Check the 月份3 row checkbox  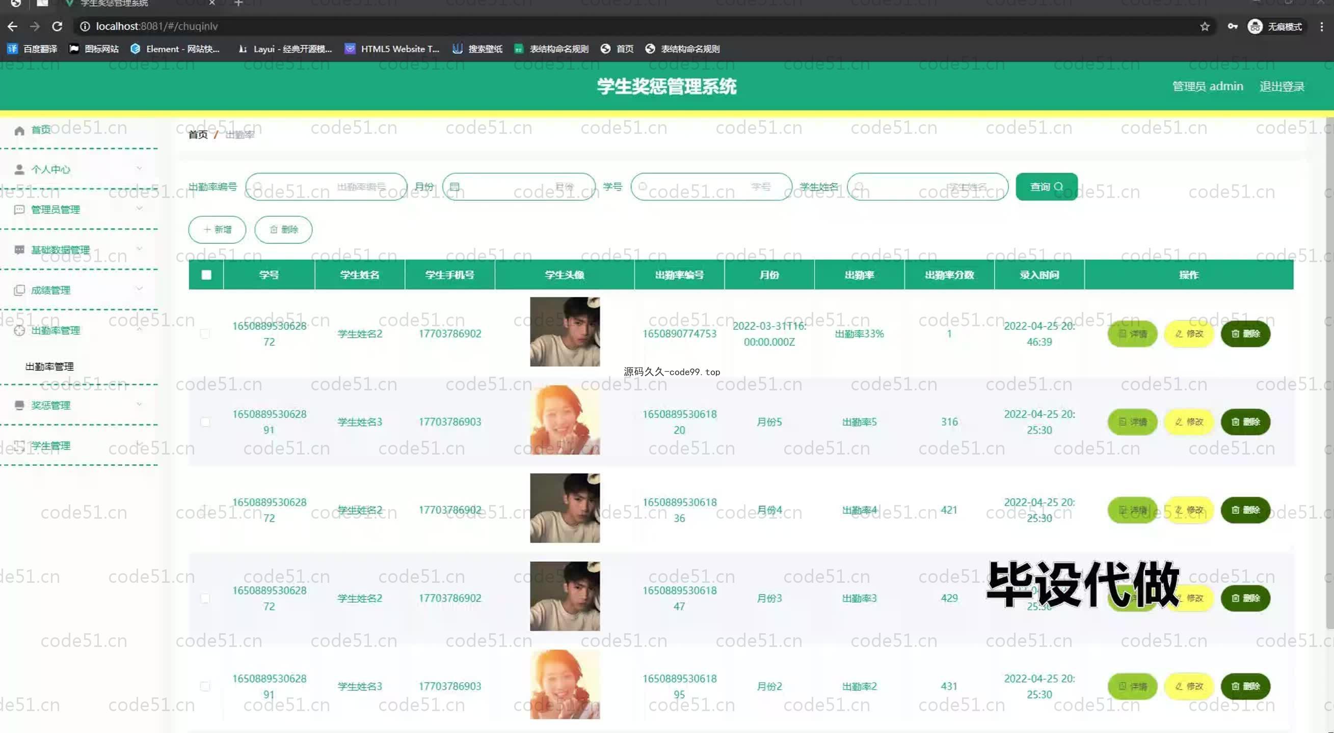[205, 599]
